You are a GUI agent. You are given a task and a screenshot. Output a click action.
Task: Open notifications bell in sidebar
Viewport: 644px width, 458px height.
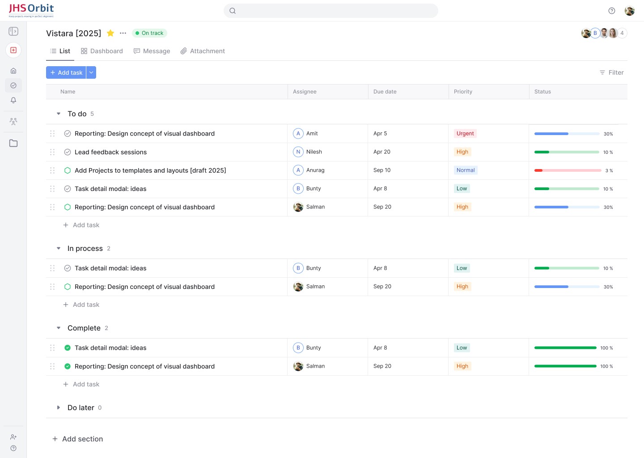[x=13, y=100]
